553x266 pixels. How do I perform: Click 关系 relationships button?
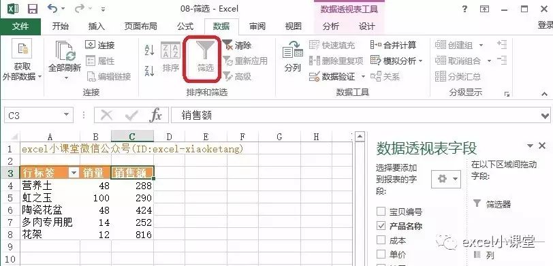tap(385, 76)
